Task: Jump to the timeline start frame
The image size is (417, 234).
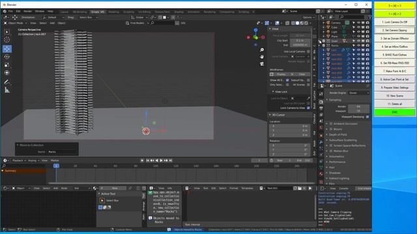Action: click(x=148, y=161)
